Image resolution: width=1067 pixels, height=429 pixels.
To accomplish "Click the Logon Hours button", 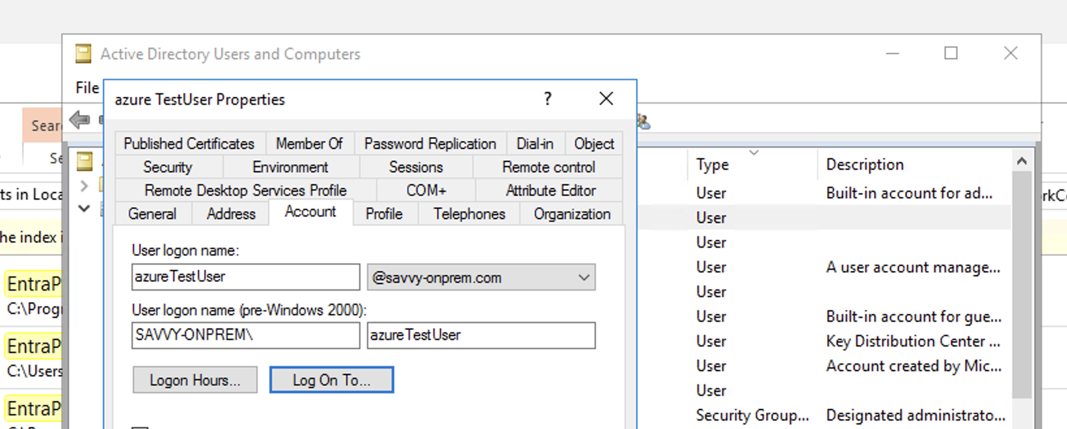I will [x=195, y=380].
